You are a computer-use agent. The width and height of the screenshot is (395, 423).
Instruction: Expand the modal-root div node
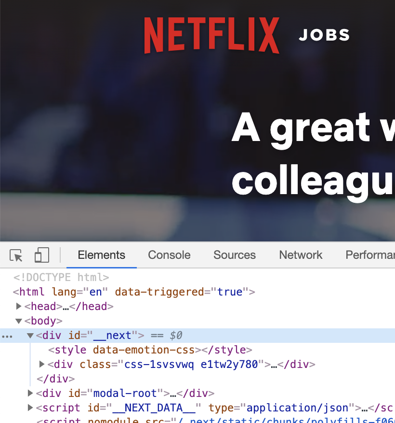click(30, 394)
